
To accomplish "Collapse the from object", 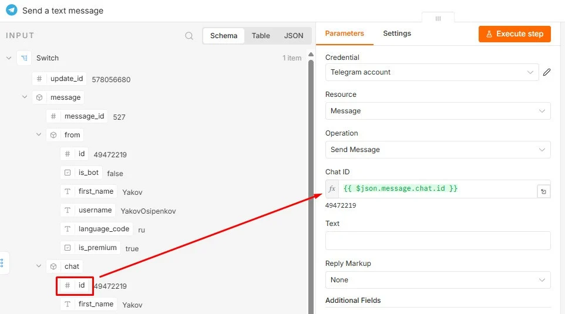I will (39, 134).
